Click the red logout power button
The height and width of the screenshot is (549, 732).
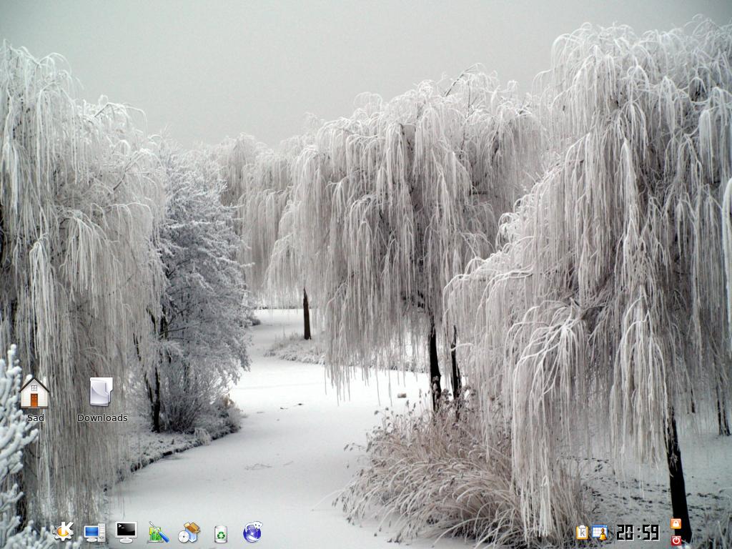click(676, 540)
